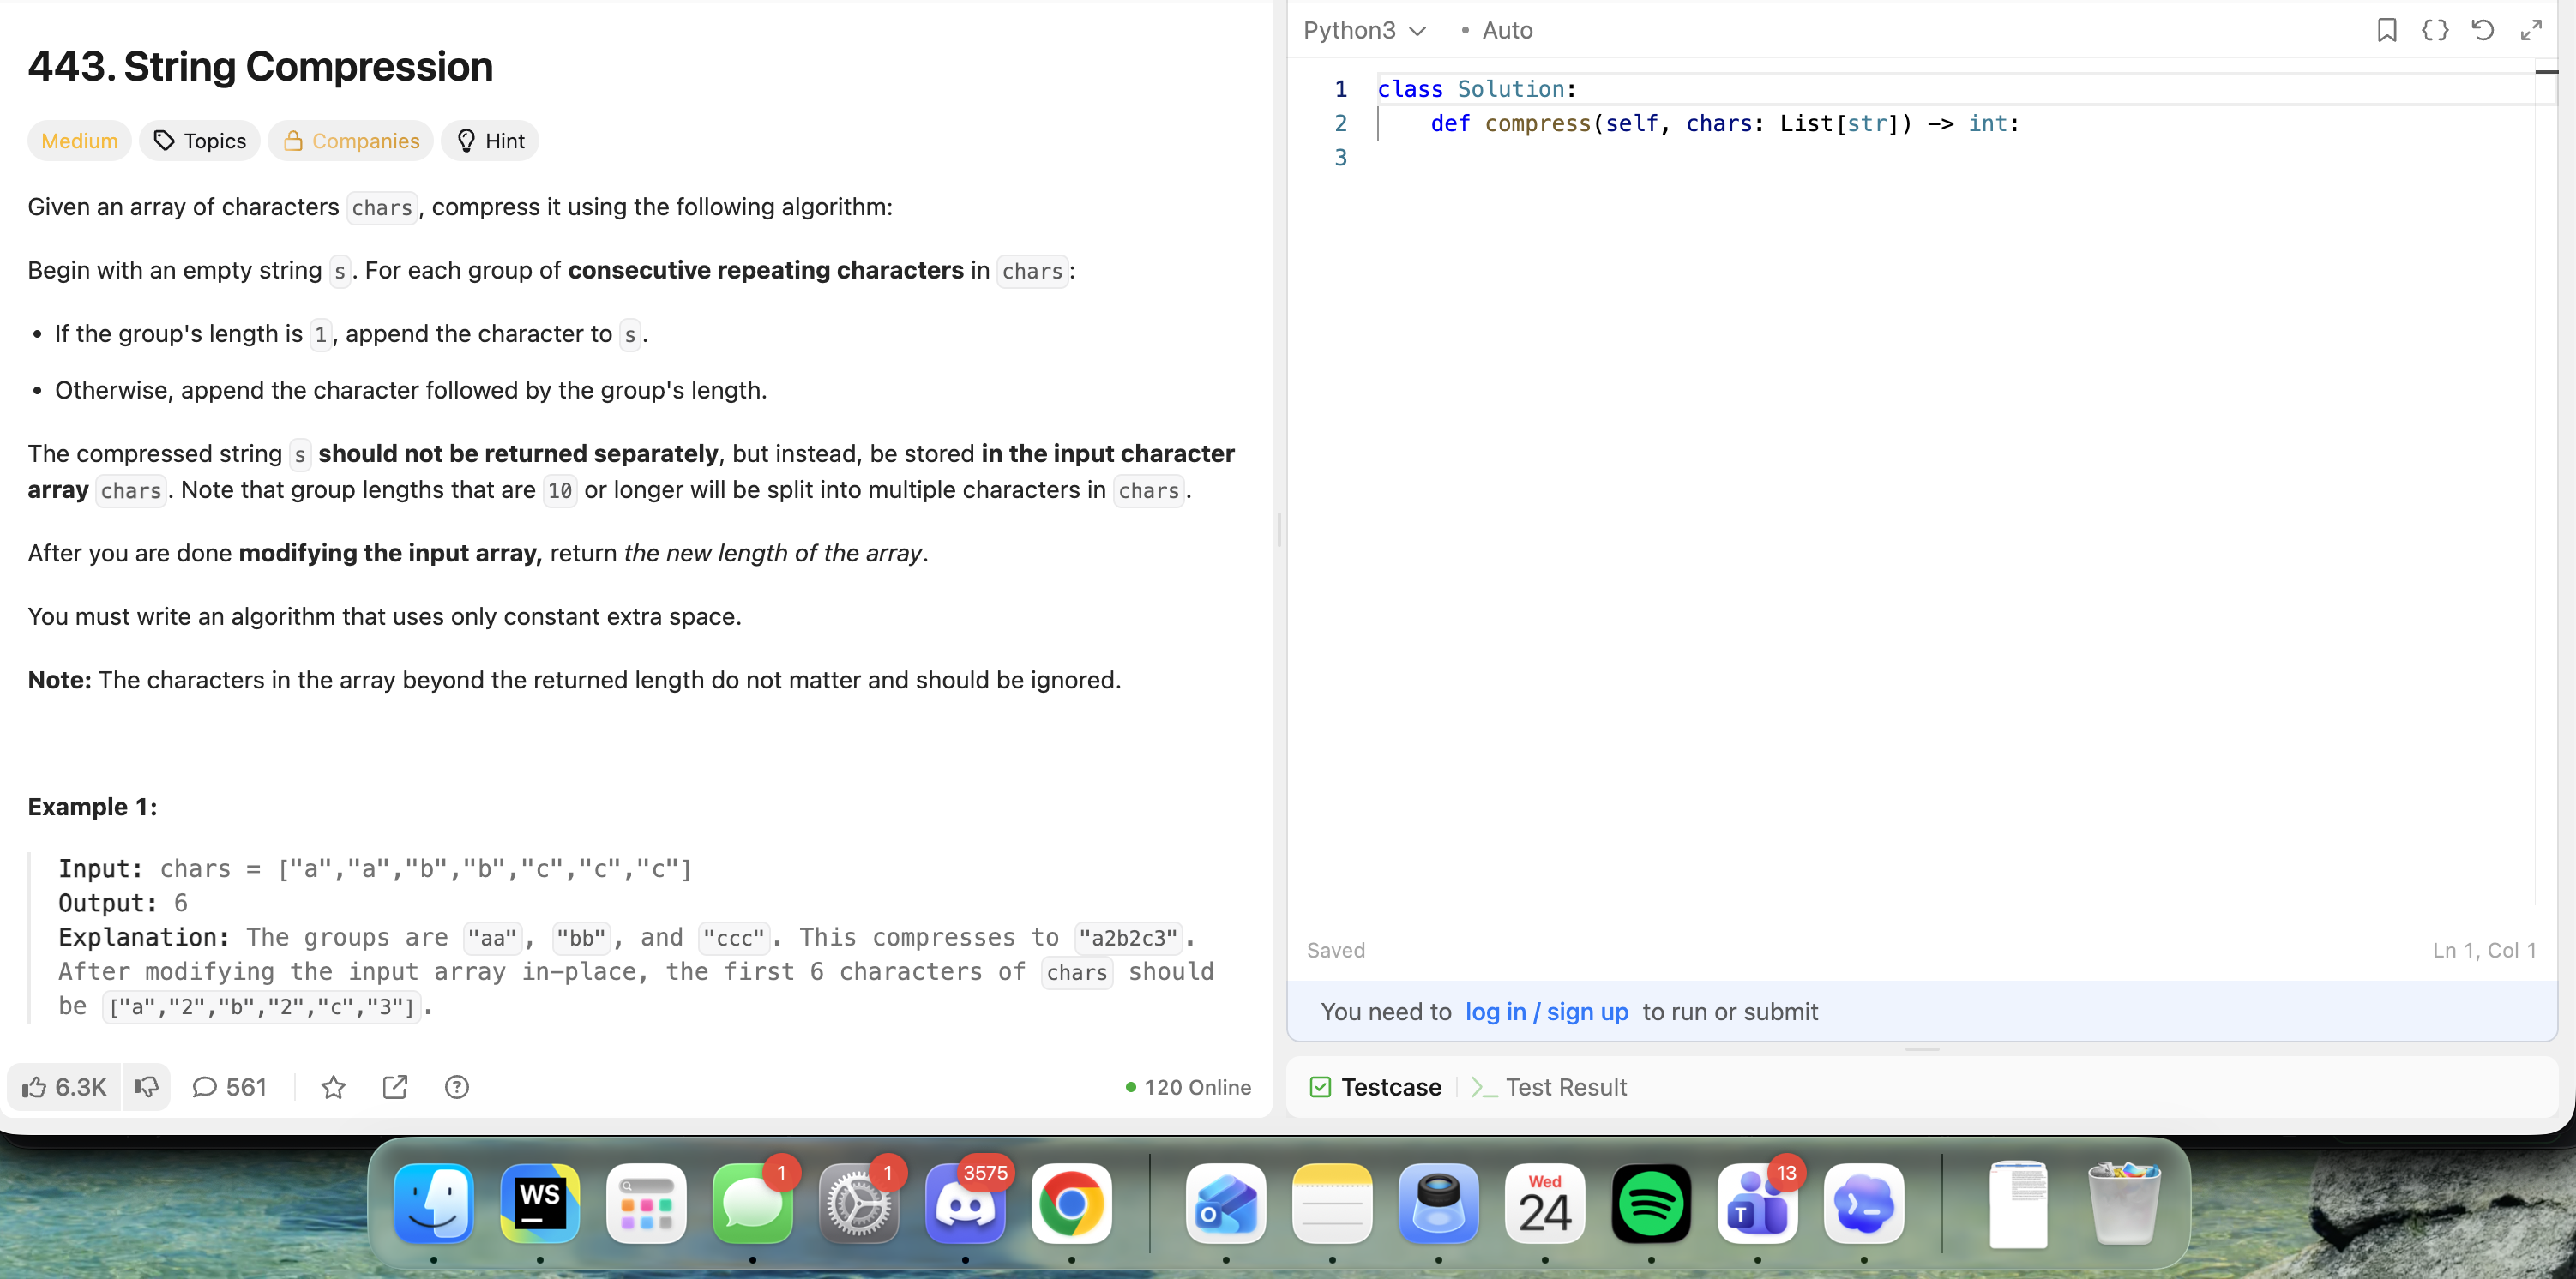Open Finder from the dock
2576x1279 pixels.
pos(433,1203)
